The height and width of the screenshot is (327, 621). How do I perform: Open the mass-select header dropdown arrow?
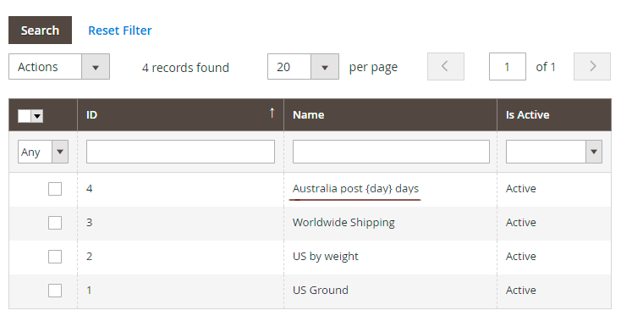[x=37, y=116]
